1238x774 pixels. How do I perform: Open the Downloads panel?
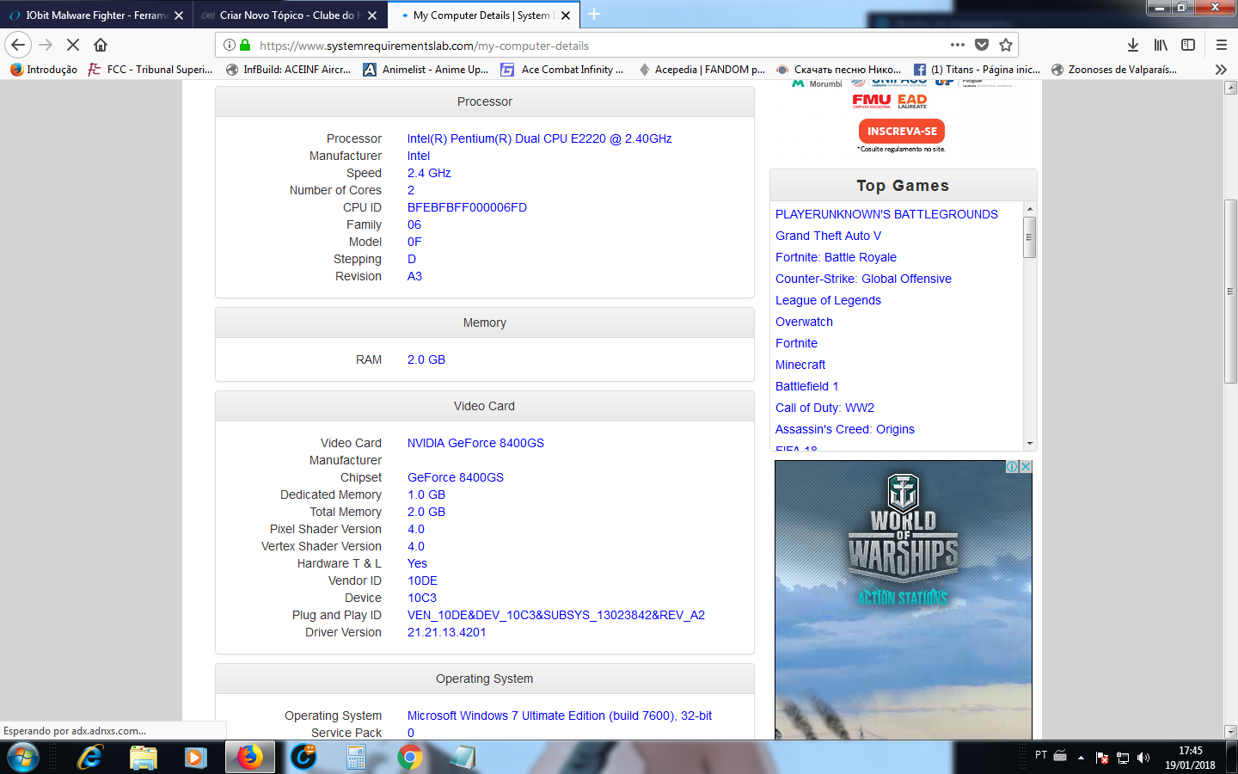click(1133, 45)
